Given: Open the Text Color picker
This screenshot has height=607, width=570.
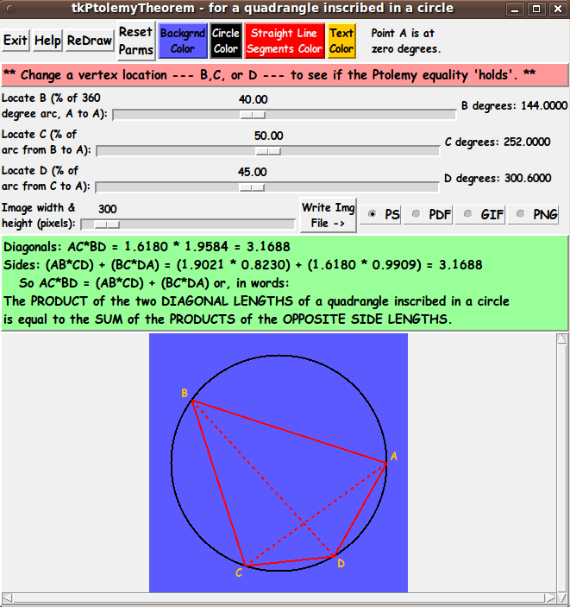Looking at the screenshot, I should [x=341, y=41].
